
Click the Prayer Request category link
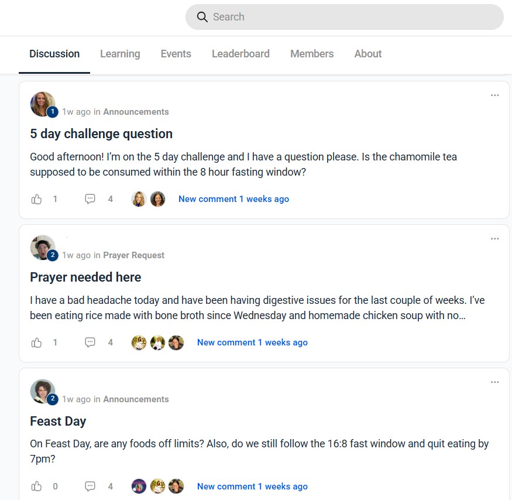[x=134, y=255]
